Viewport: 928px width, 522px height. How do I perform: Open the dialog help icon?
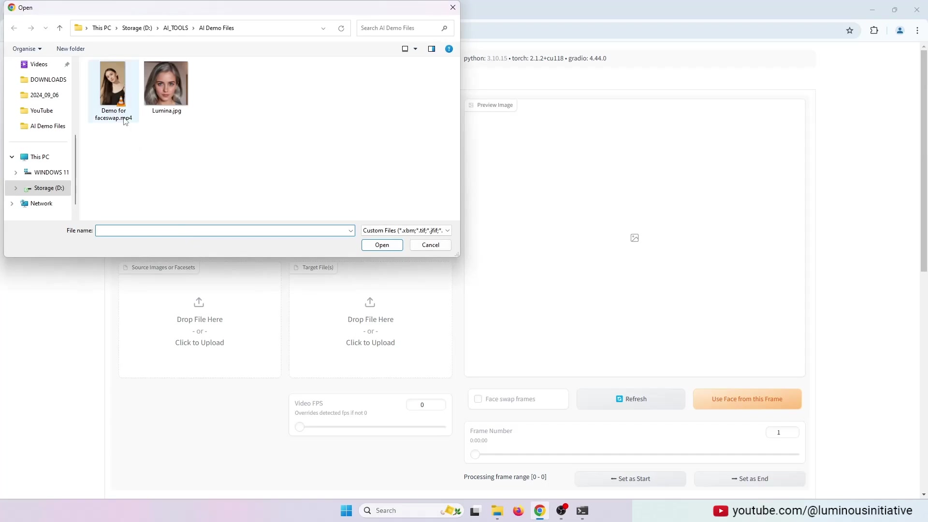[x=449, y=49]
